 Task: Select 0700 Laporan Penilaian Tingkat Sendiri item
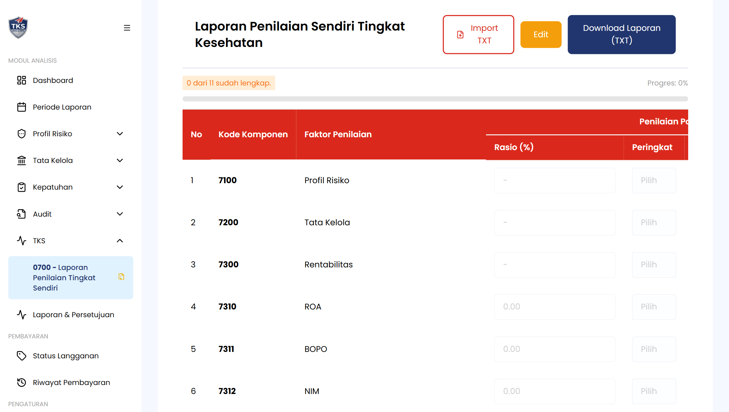click(64, 278)
